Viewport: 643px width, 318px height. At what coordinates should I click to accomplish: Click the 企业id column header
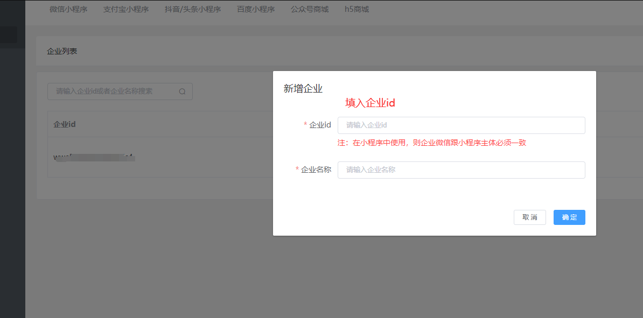[x=65, y=124]
